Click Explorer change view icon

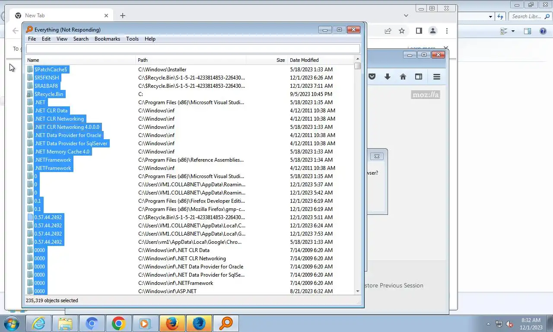click(504, 31)
